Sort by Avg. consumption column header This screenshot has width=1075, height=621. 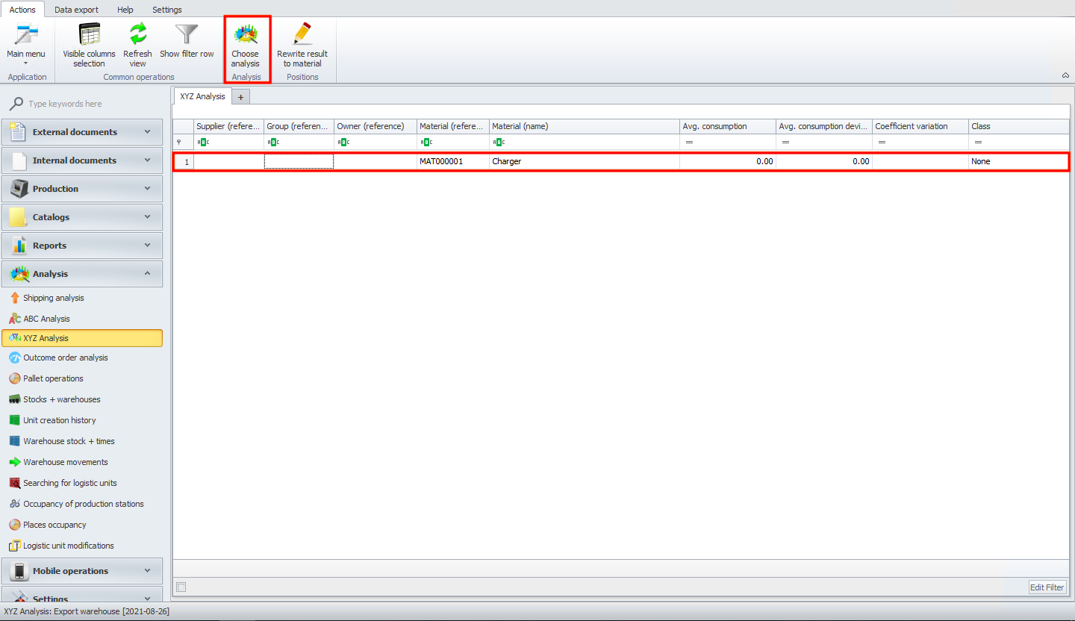click(728, 126)
